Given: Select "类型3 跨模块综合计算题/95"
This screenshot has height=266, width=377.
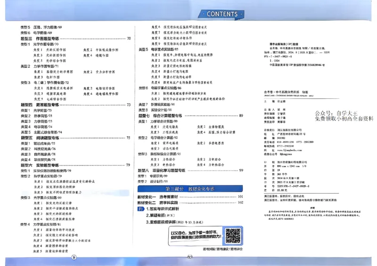Looking at the screenshot, I should click(x=159, y=154).
